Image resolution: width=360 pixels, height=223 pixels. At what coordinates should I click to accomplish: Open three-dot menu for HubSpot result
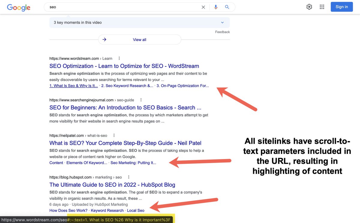pyautogui.click(x=129, y=177)
